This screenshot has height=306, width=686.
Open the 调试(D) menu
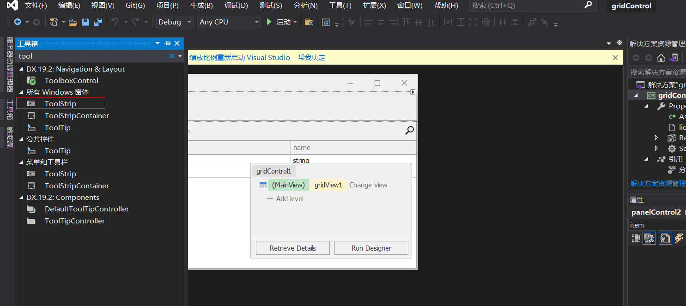tap(236, 6)
